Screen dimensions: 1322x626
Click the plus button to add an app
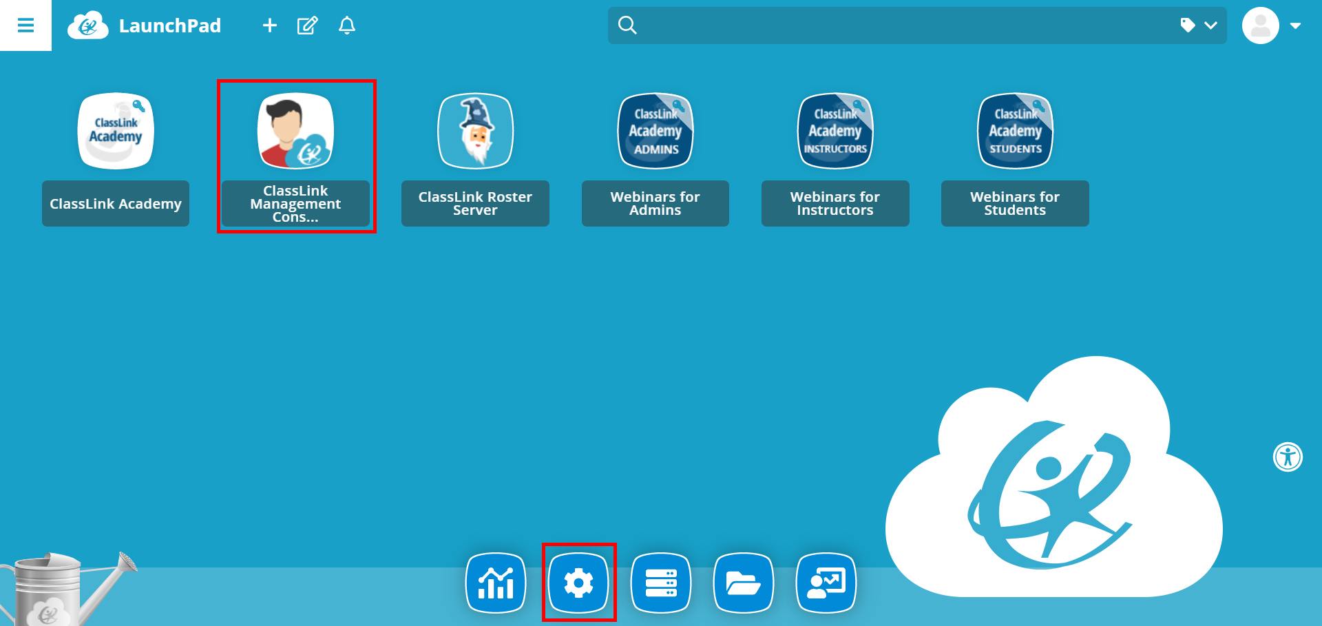tap(269, 25)
